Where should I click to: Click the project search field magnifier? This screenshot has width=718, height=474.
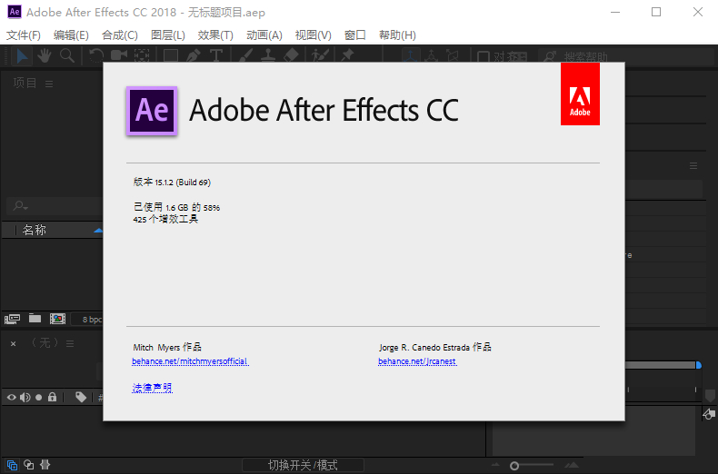20,206
